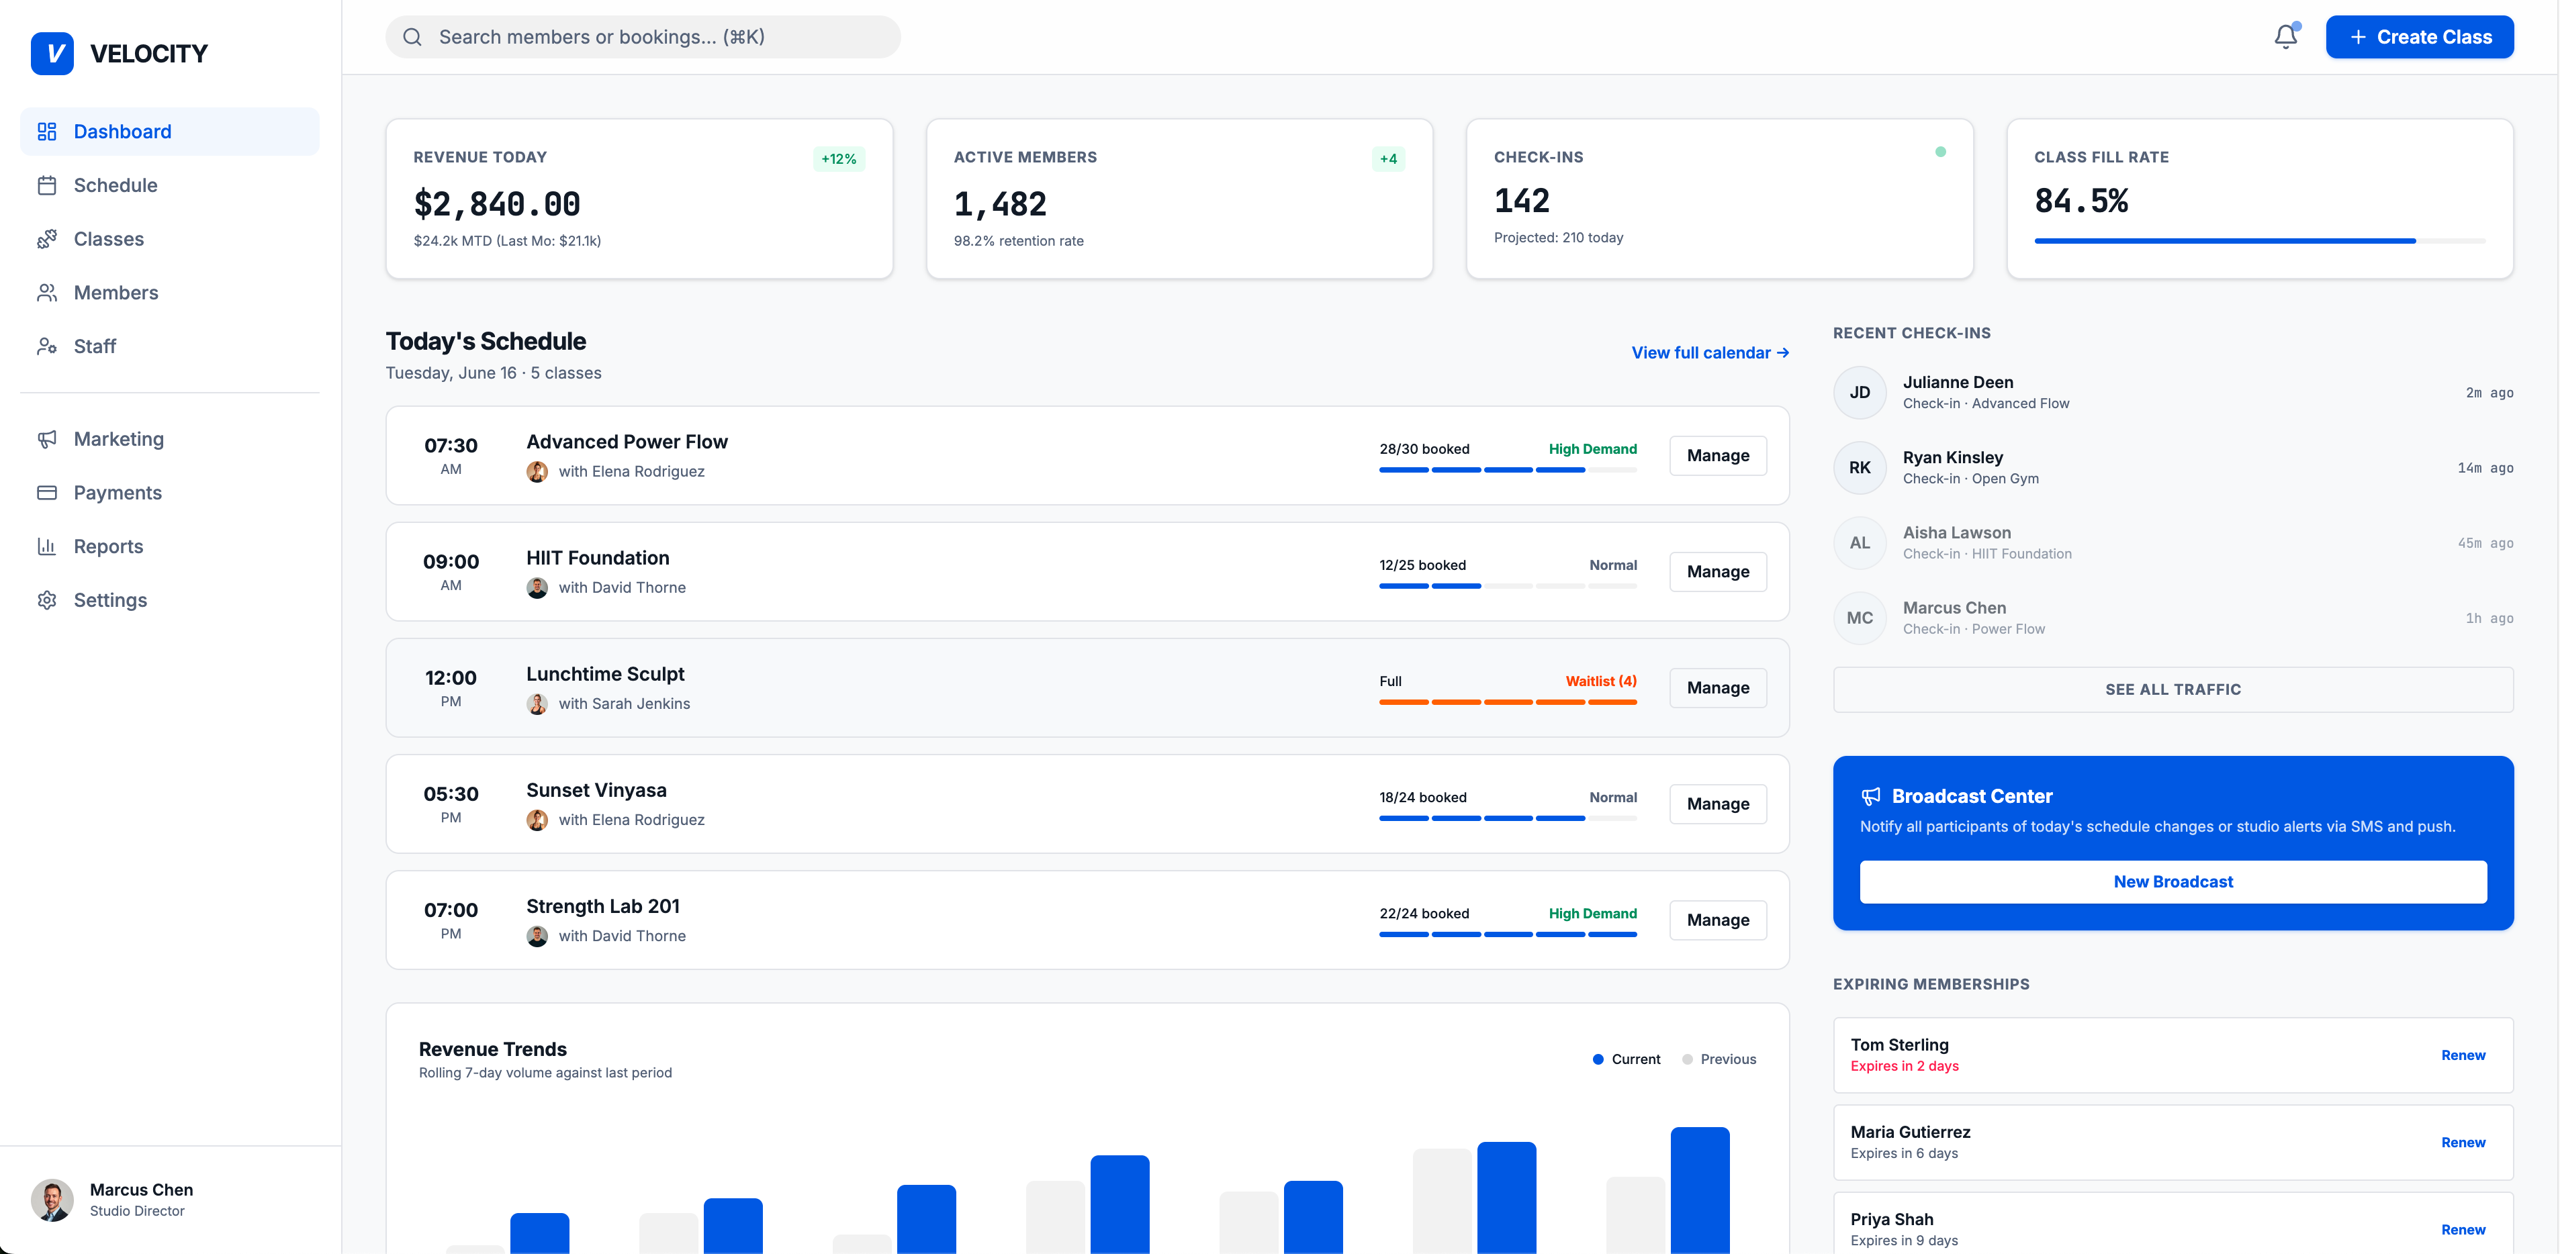2560x1254 pixels.
Task: Open Marketing megaphone icon in sidebar
Action: tap(47, 439)
